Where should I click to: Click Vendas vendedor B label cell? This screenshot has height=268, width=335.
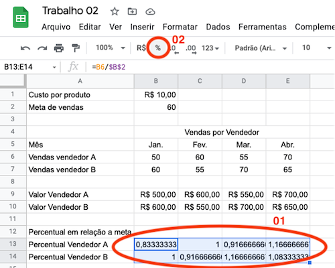[x=80, y=170]
